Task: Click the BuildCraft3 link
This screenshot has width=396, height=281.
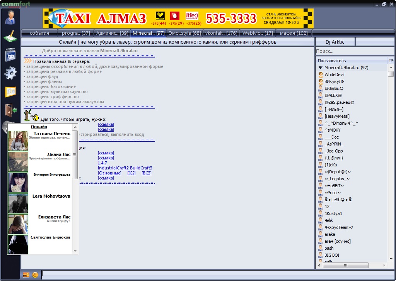Action: click(141, 168)
